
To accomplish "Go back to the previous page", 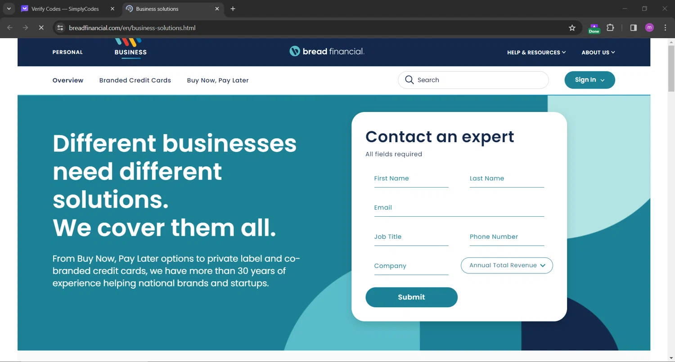I will (x=10, y=28).
